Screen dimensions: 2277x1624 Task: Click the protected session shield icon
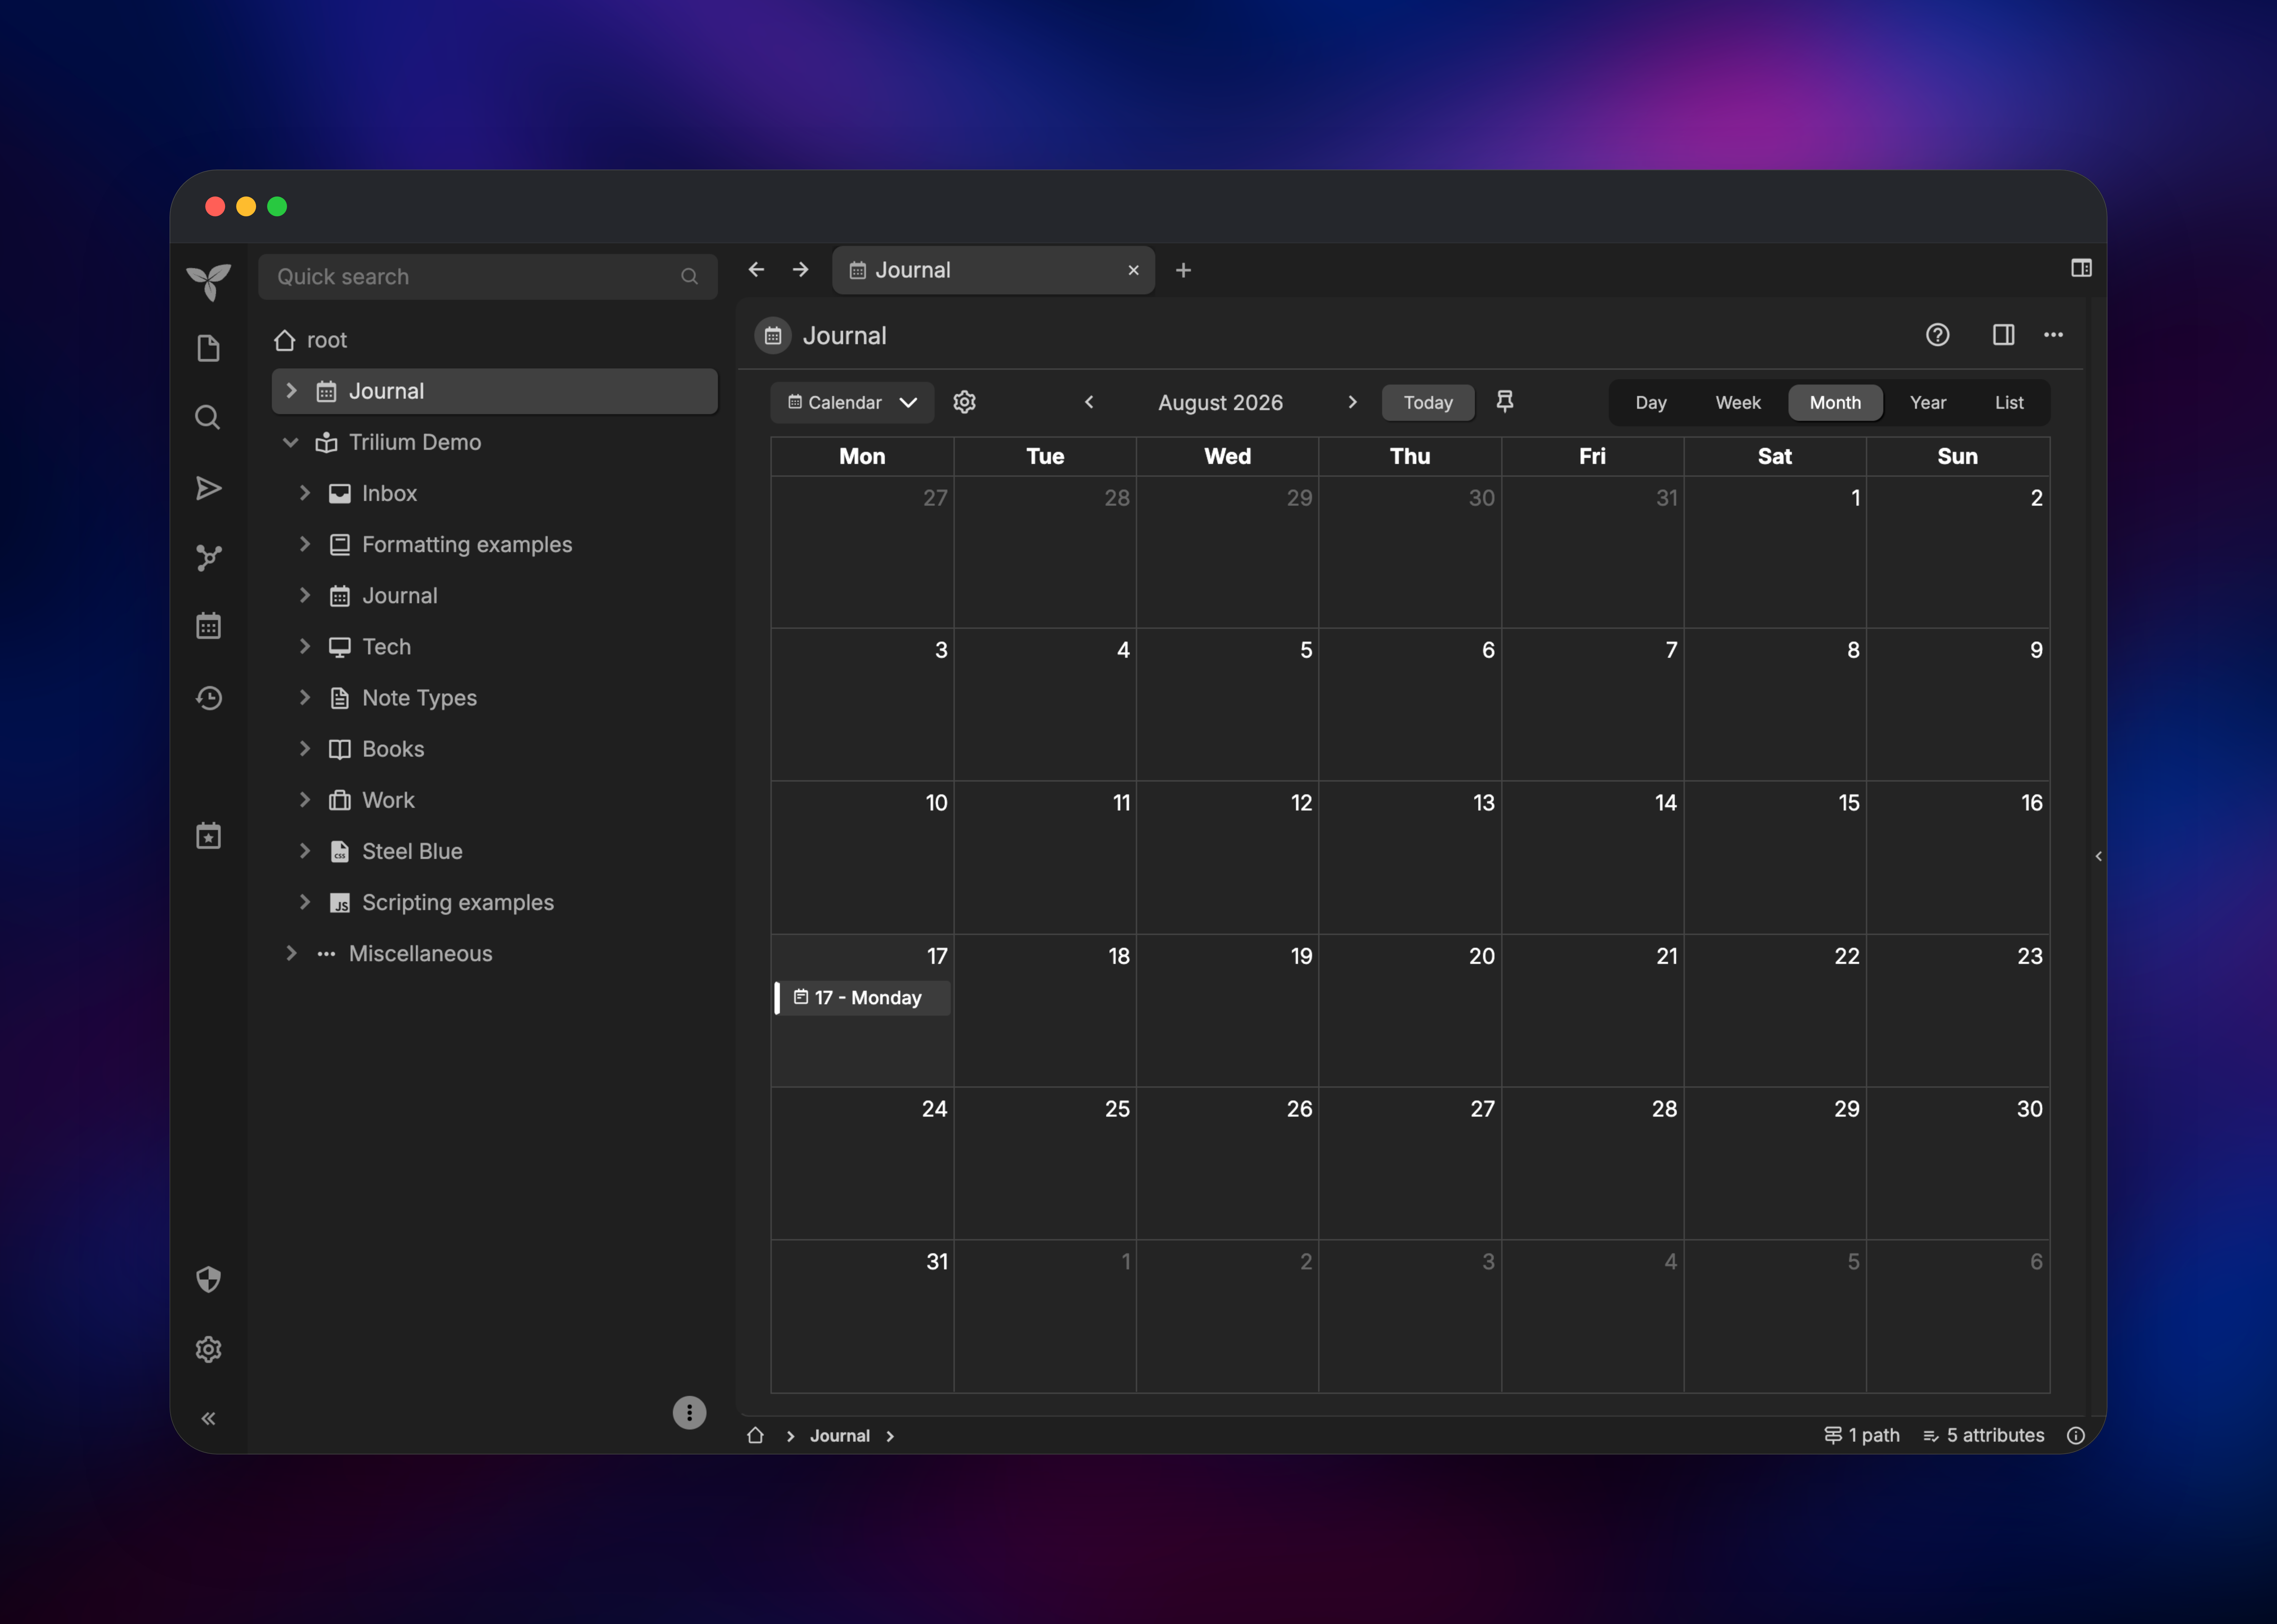tap(208, 1279)
